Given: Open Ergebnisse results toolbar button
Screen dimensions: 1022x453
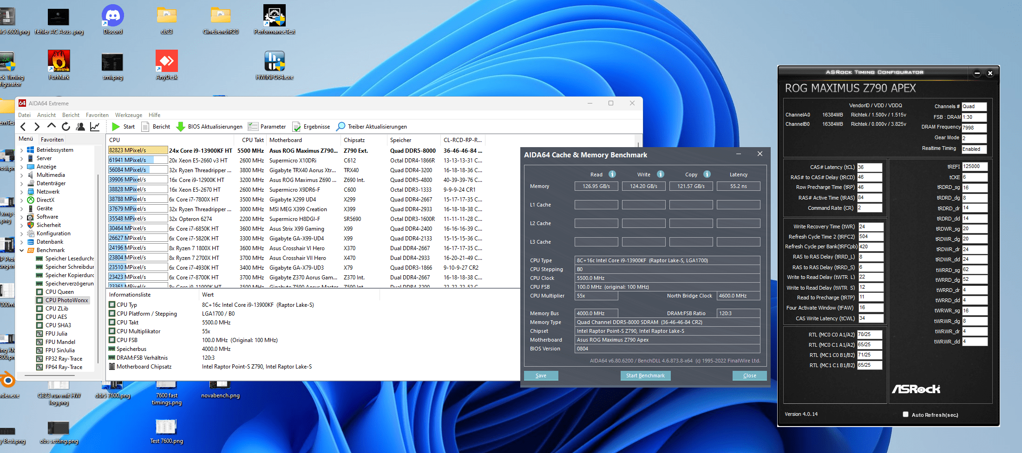Looking at the screenshot, I should coord(311,127).
